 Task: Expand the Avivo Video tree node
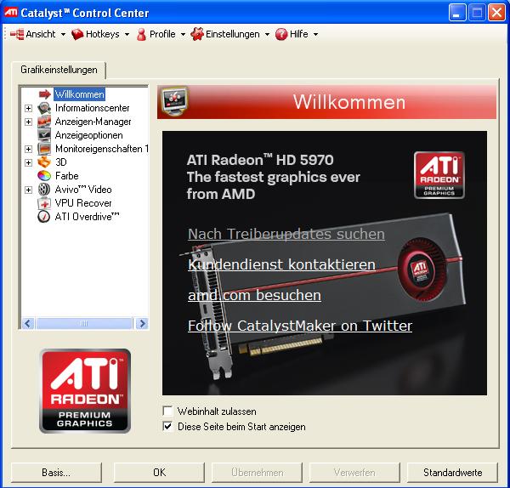(x=29, y=190)
